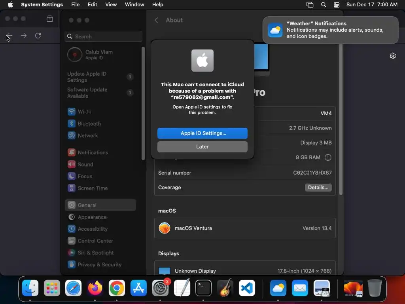Viewport: 405px width, 304px height.
Task: Show memory info icon beside 8 GB RAM
Action: (x=328, y=158)
